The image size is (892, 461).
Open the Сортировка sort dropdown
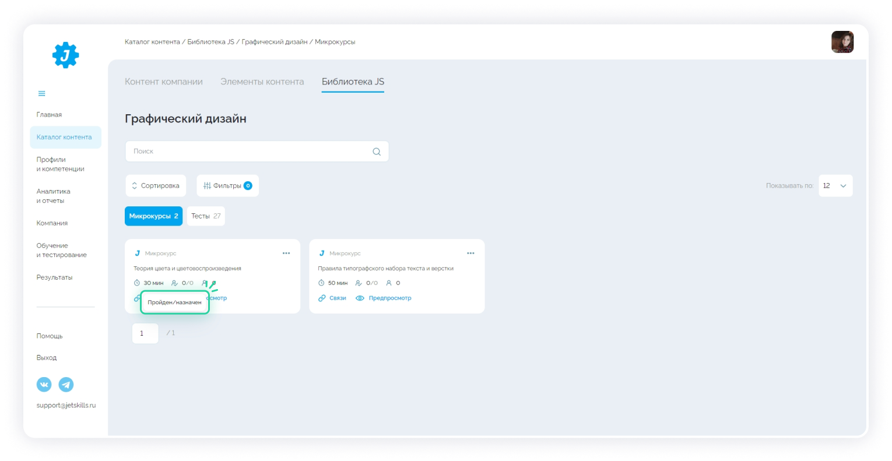(156, 186)
